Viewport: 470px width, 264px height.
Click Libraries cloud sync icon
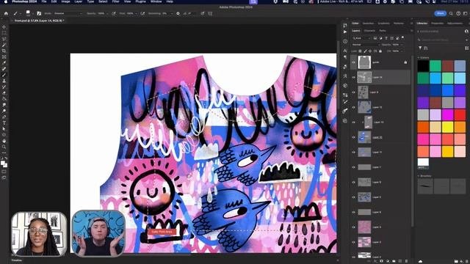point(420,261)
